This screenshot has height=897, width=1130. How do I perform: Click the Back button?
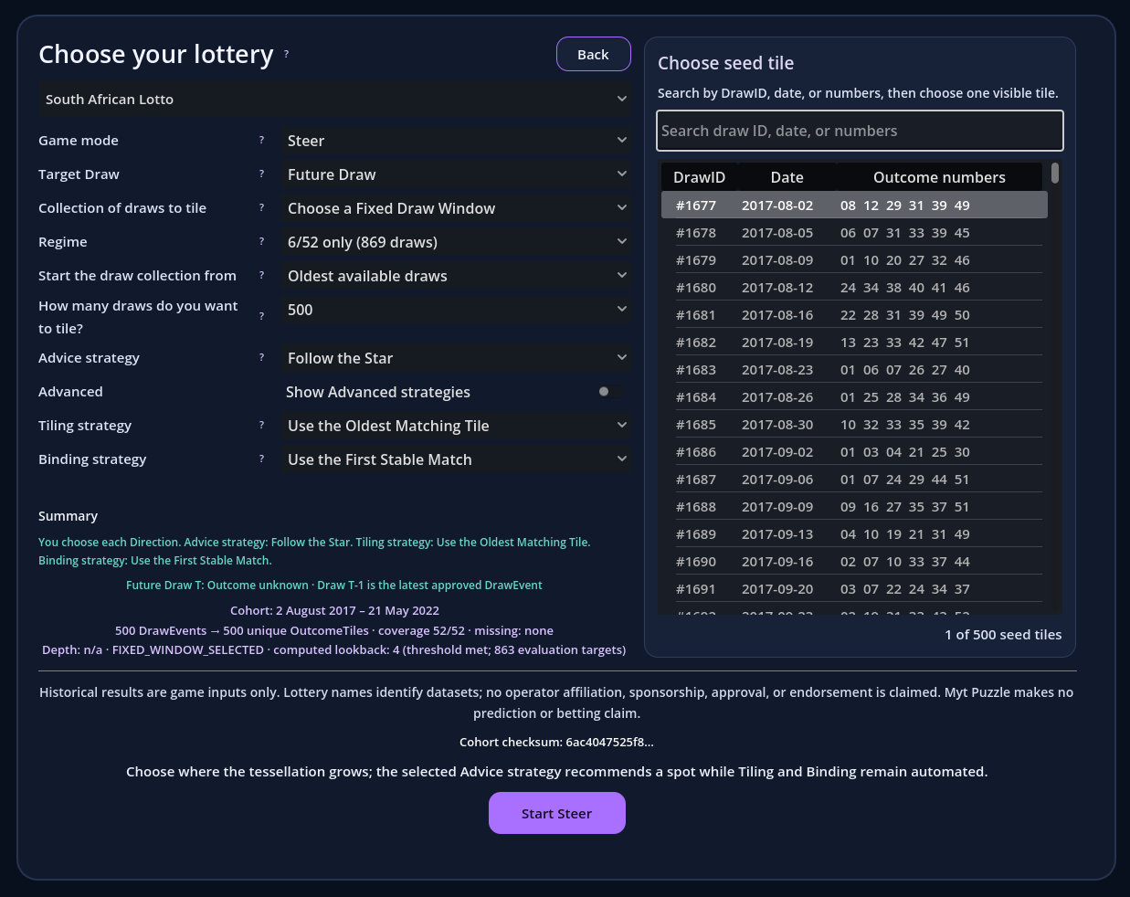[594, 54]
